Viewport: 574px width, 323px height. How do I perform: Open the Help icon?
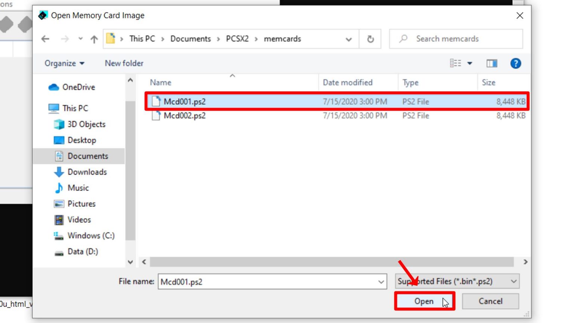coord(515,63)
